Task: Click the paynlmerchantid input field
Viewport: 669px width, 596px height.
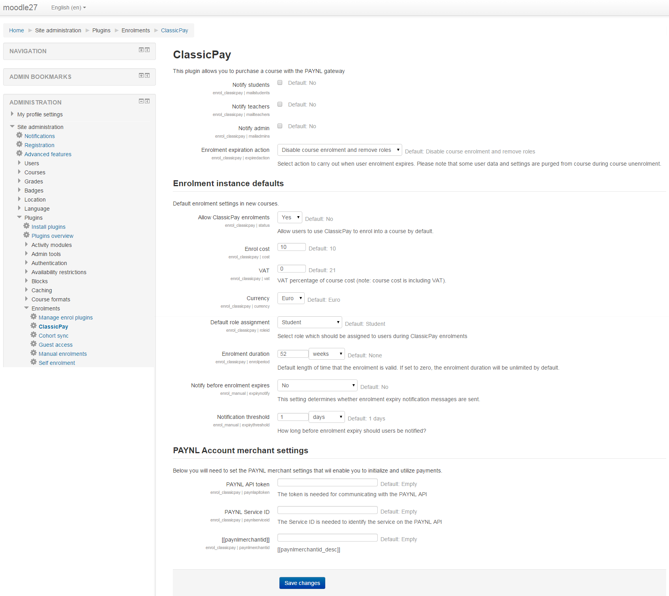Action: point(328,538)
